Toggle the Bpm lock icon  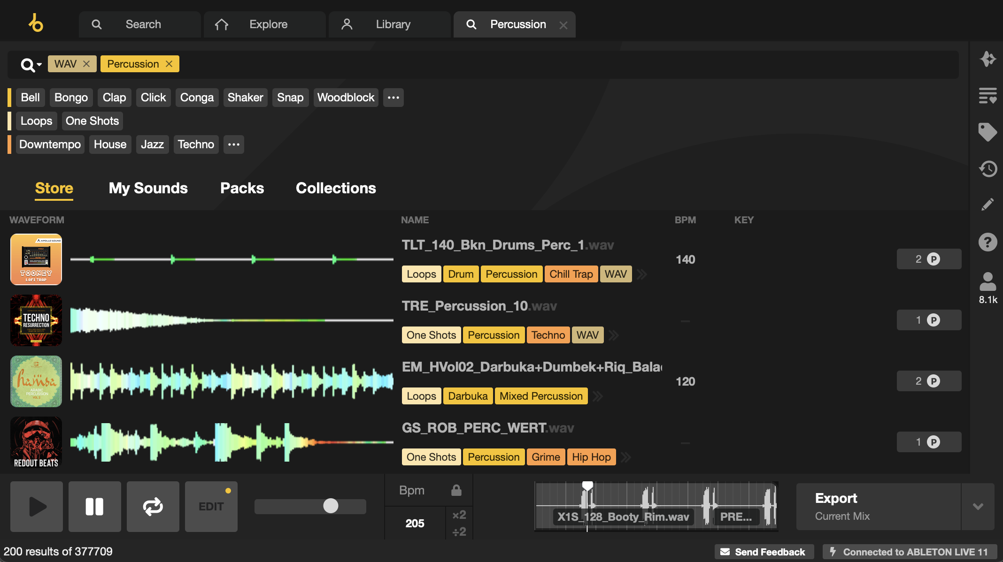[x=456, y=490]
